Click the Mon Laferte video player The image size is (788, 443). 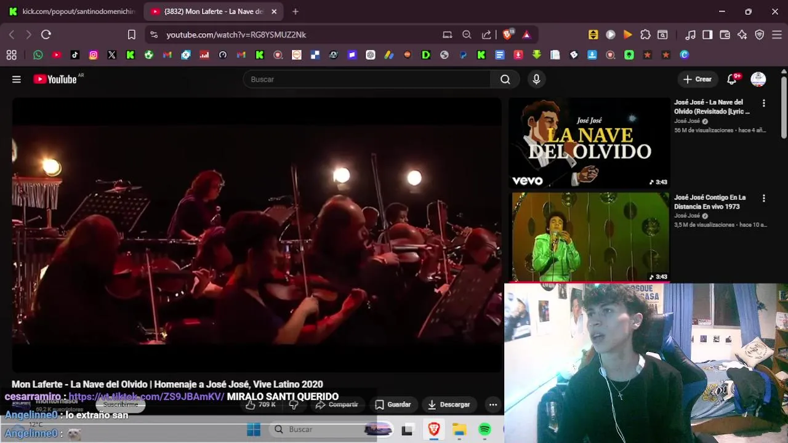257,235
